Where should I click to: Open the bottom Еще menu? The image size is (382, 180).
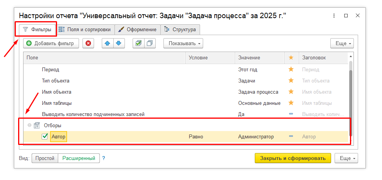(347, 158)
